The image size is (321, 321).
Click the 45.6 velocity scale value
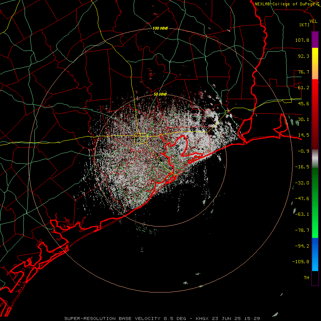[x=304, y=103]
